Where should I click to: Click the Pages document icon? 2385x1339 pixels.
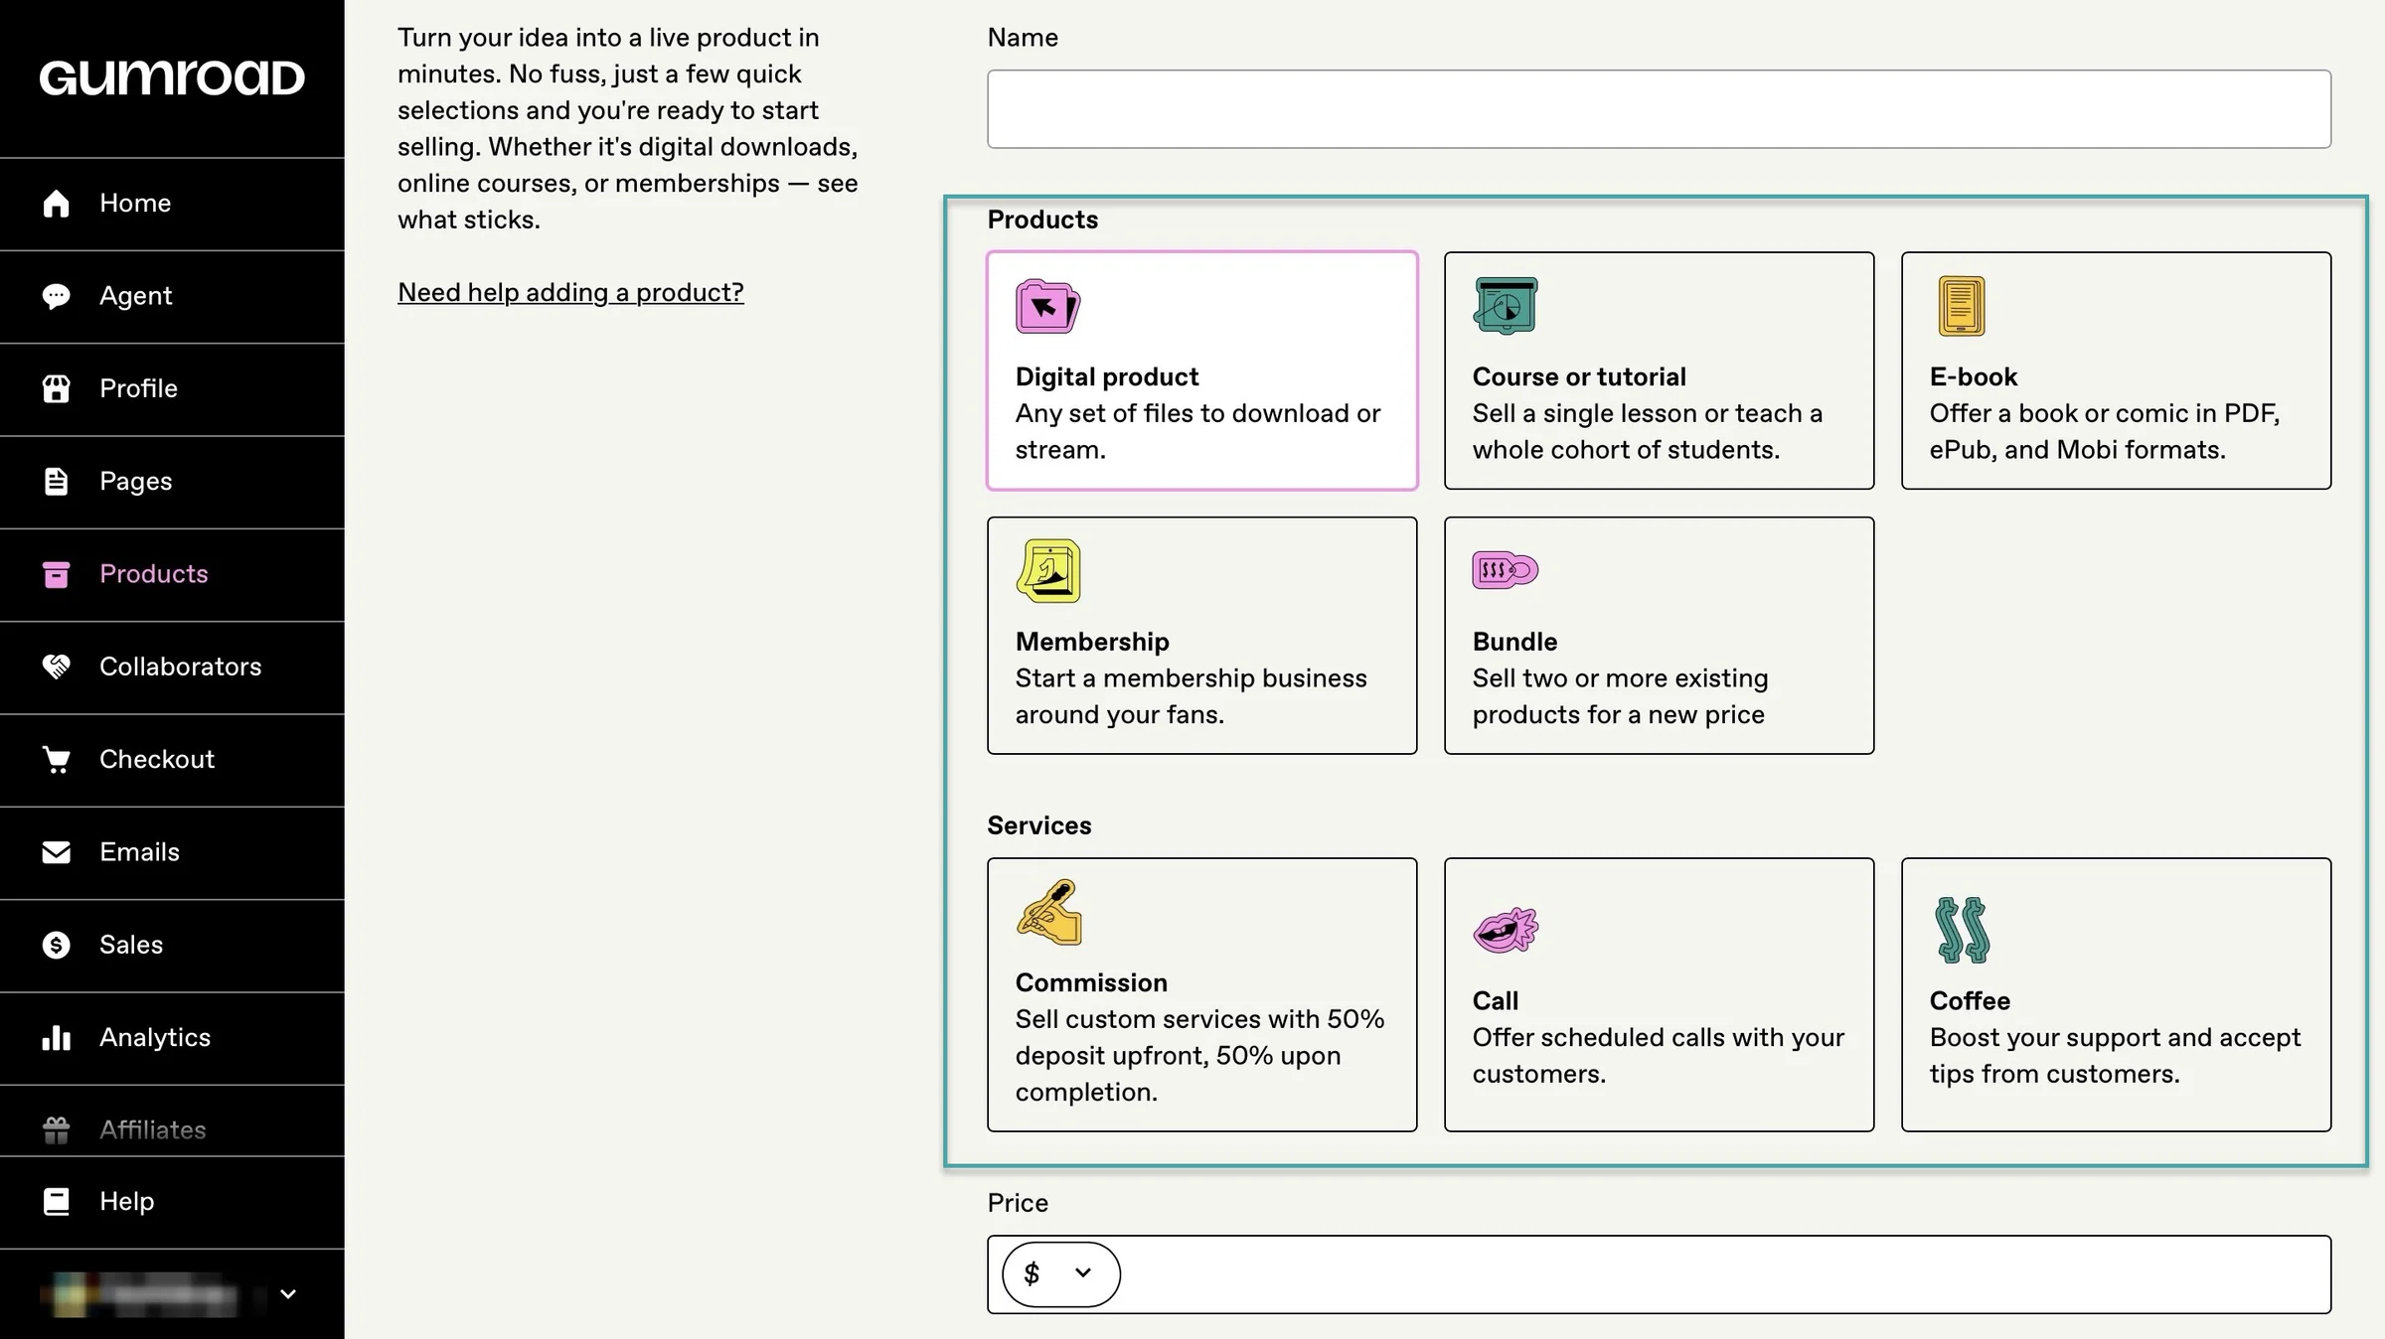click(x=57, y=481)
